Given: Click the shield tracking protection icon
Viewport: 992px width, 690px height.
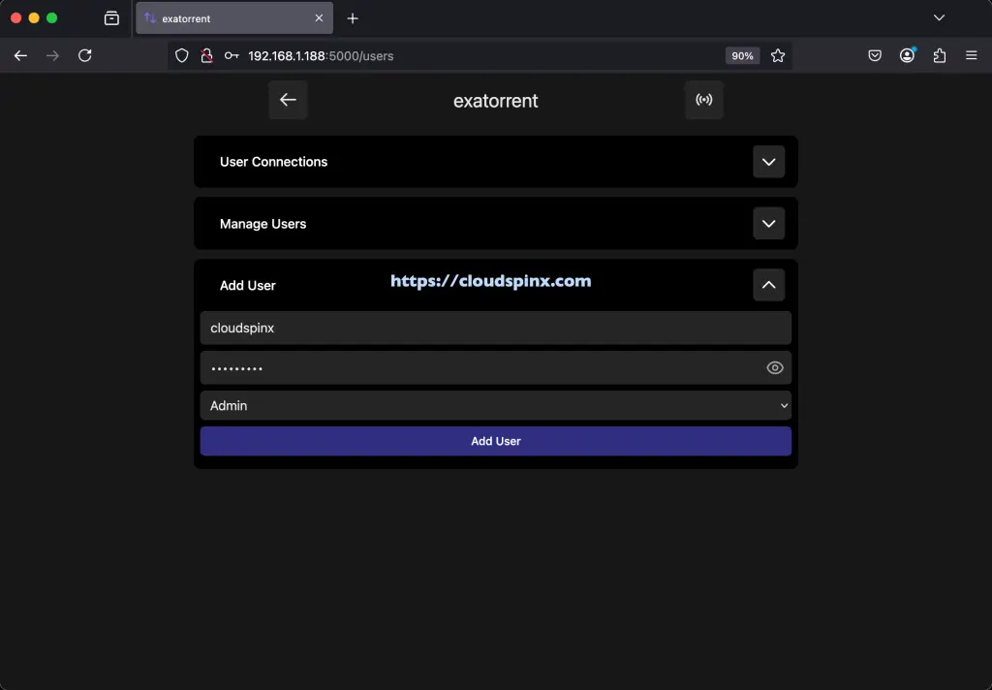Looking at the screenshot, I should (x=181, y=55).
